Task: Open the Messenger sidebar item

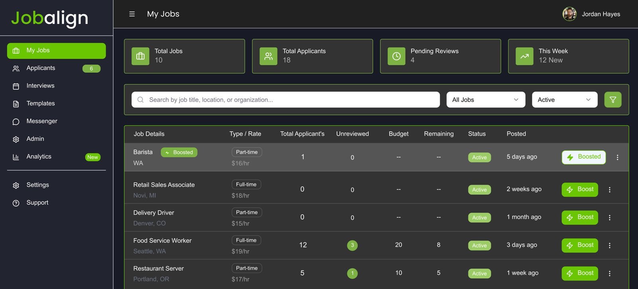Action: [x=42, y=121]
